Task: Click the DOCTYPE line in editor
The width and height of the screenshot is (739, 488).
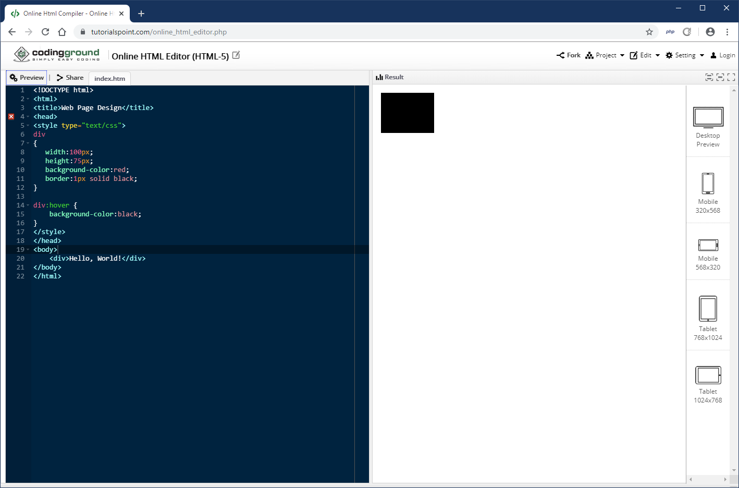Action: coord(64,90)
